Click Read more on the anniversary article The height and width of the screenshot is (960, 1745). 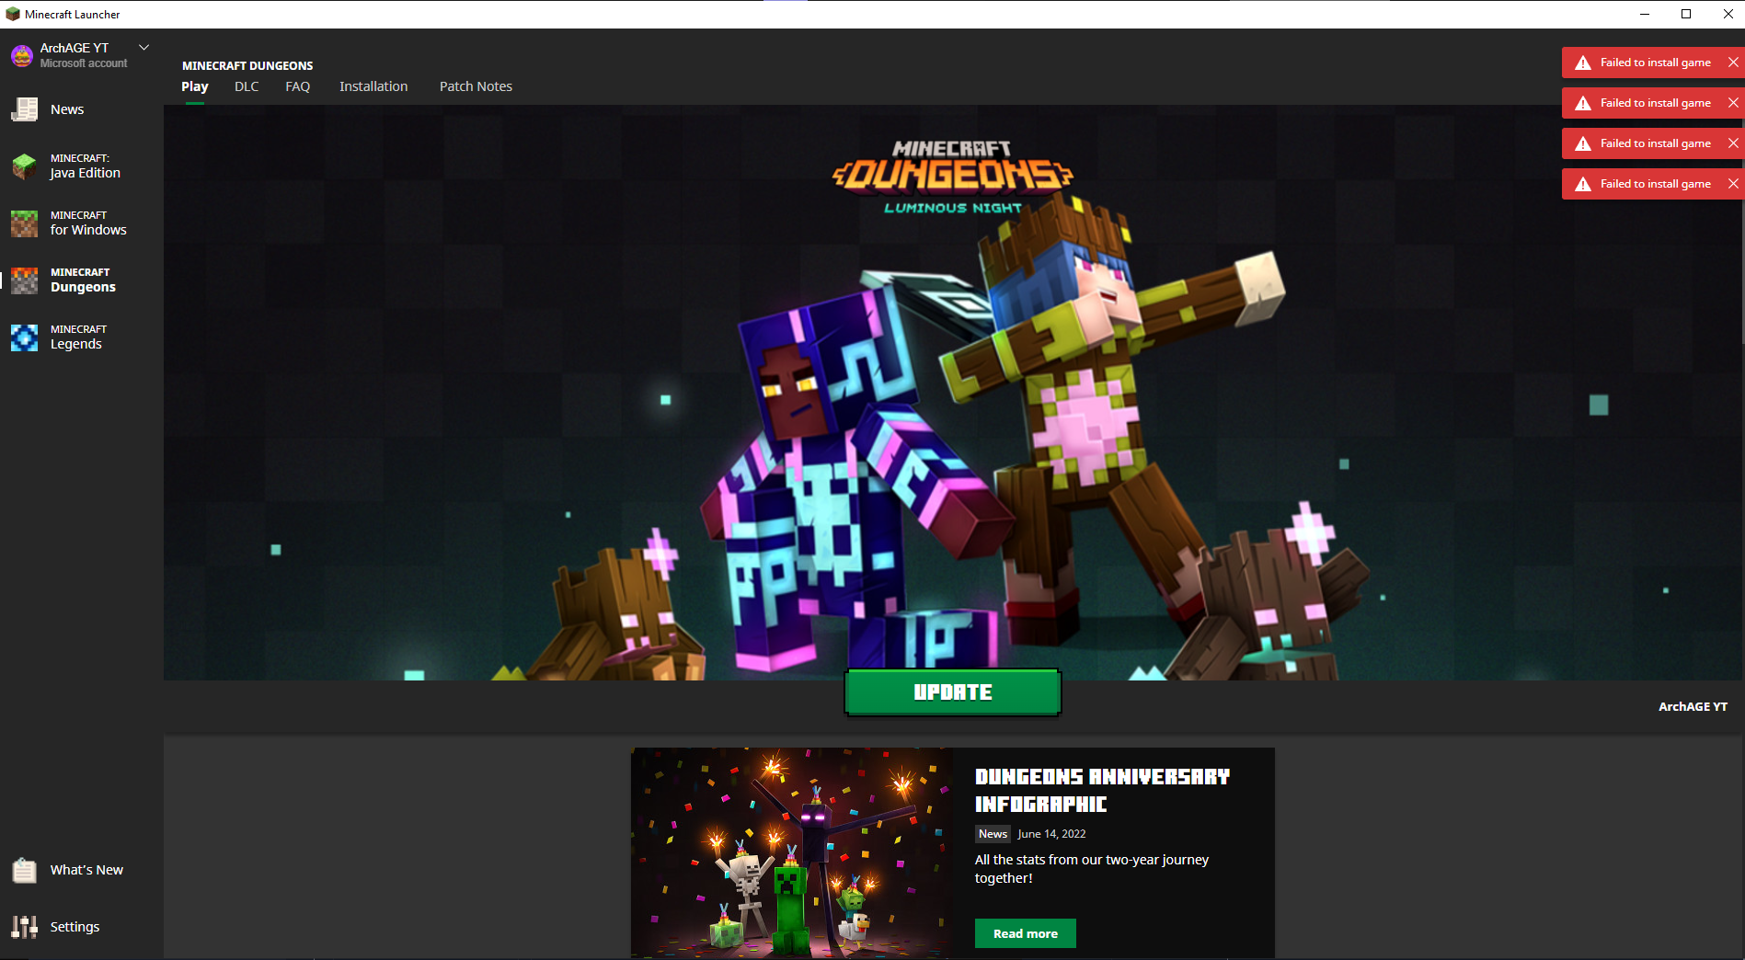point(1026,933)
